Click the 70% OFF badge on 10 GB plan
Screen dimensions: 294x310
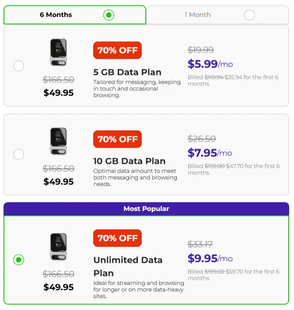tap(118, 139)
